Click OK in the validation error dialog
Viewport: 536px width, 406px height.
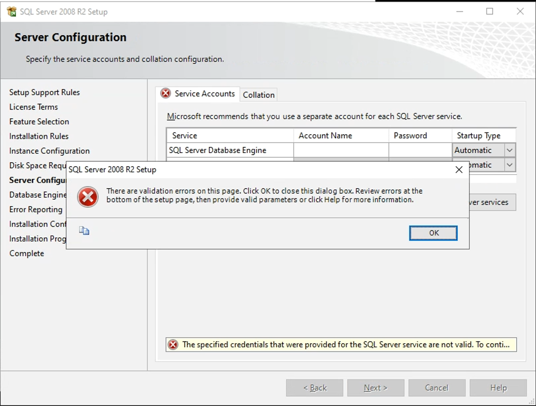point(433,233)
